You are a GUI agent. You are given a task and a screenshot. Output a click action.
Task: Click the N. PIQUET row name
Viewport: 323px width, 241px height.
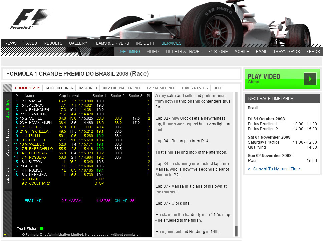coord(33,179)
